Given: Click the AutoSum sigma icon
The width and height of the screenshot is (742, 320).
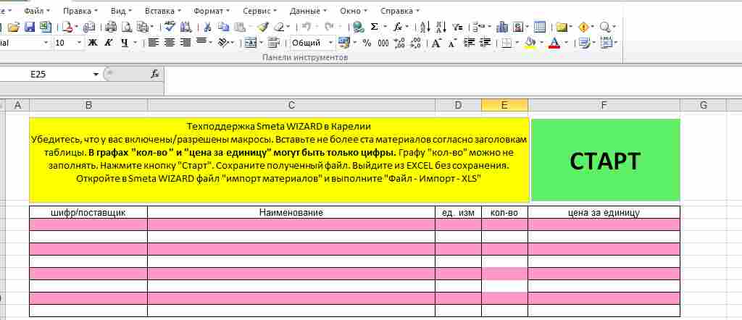Looking at the screenshot, I should point(375,27).
